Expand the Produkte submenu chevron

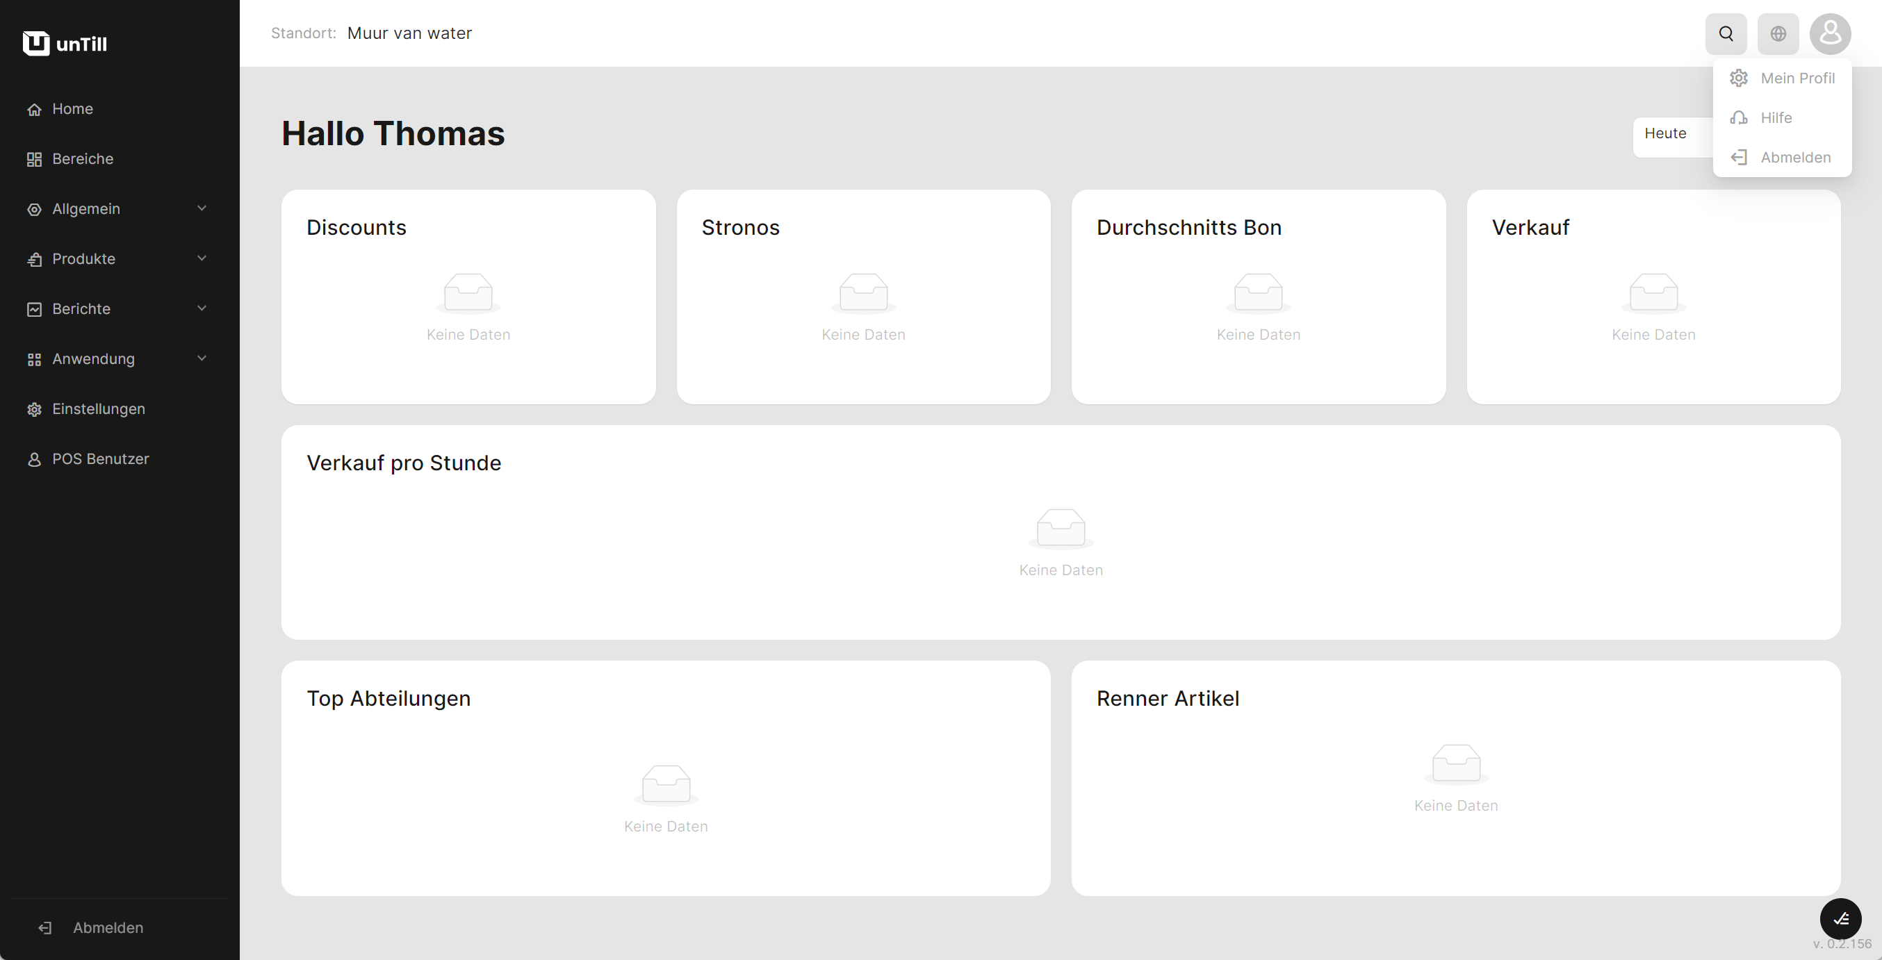(x=202, y=258)
